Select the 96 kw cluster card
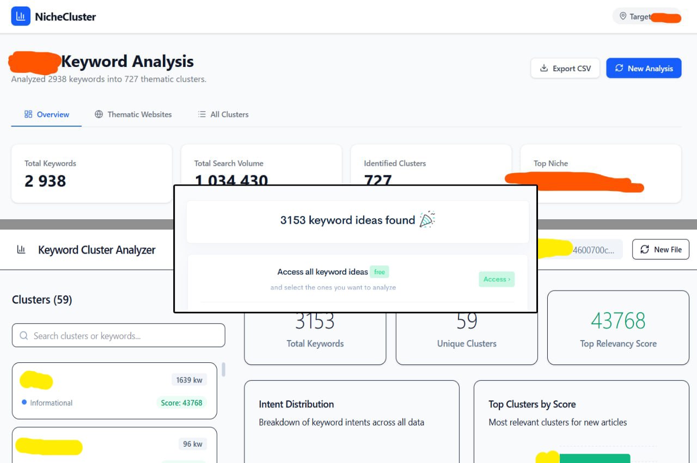 pos(114,445)
